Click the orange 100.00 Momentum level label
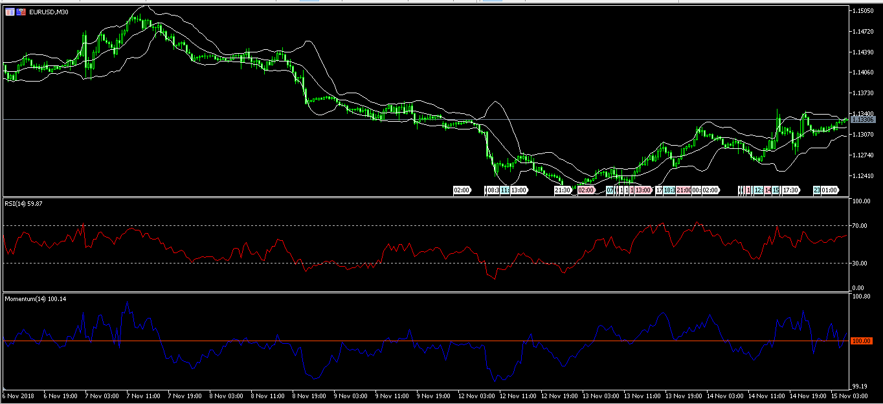Screen dimensions: 883x404 (863, 341)
